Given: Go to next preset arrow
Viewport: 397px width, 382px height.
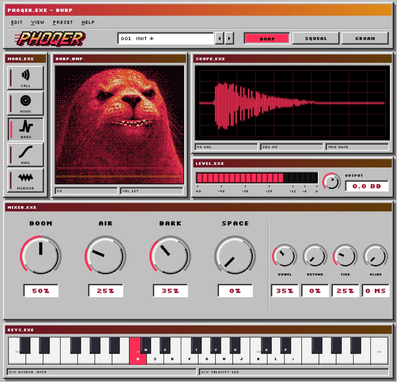Looking at the screenshot, I should 229,38.
